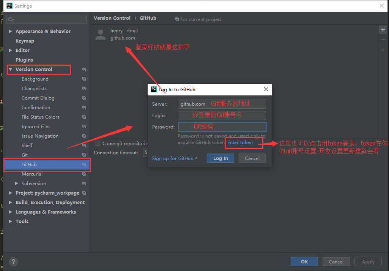This screenshot has width=389, height=271.
Task: Click project-level icon beside File Status Colors
Action: point(84,117)
